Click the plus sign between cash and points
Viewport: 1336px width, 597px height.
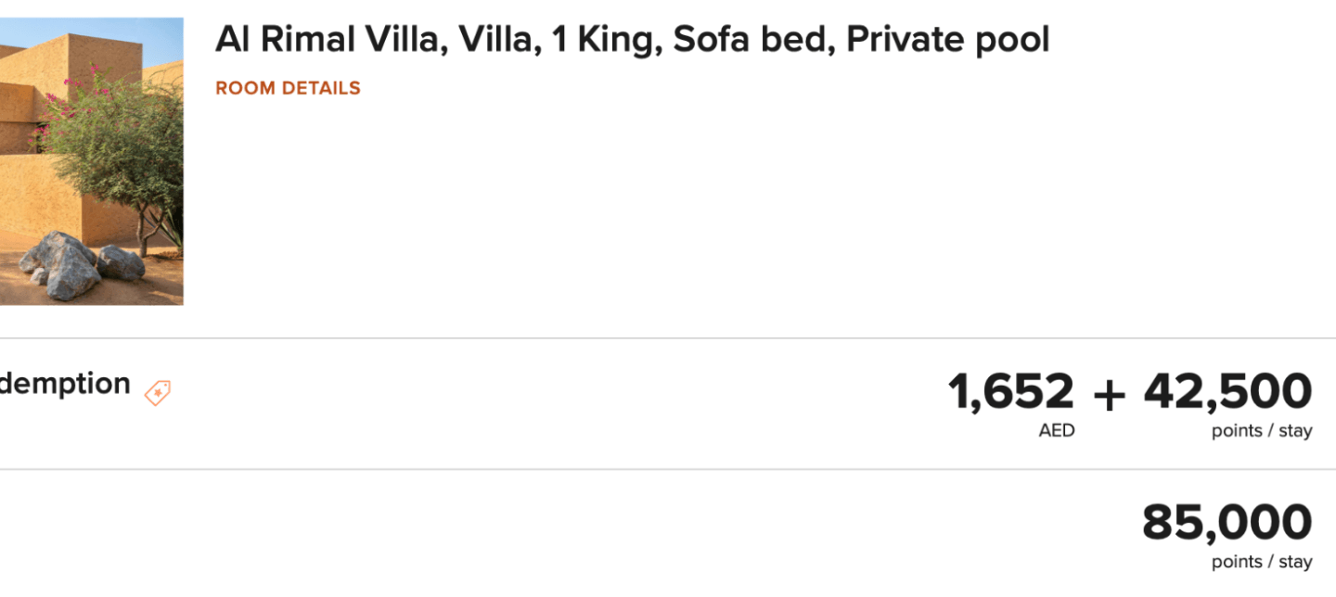[1109, 394]
